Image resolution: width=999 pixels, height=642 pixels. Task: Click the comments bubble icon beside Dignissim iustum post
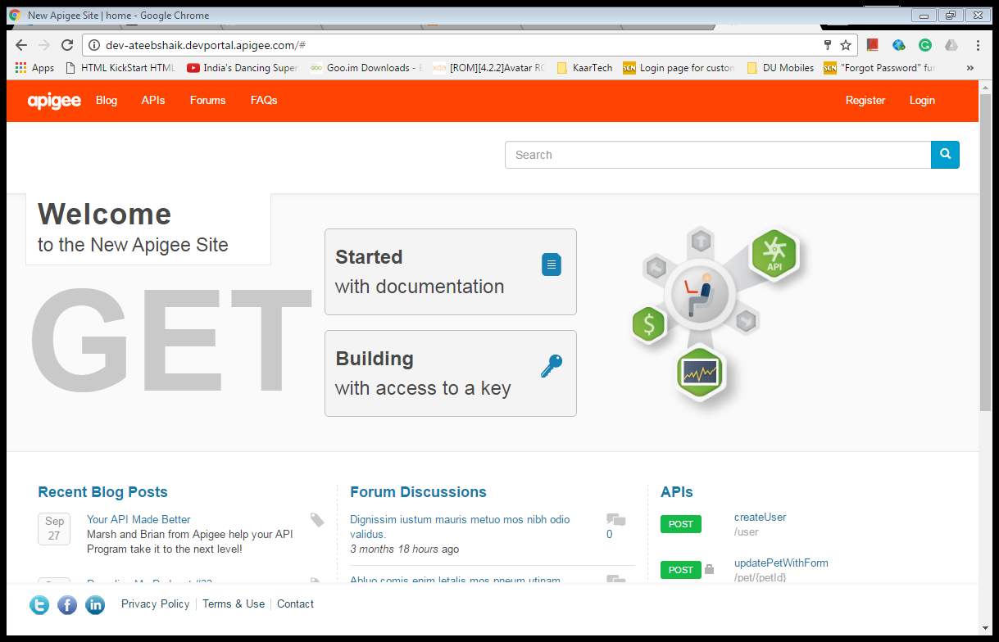(x=615, y=519)
